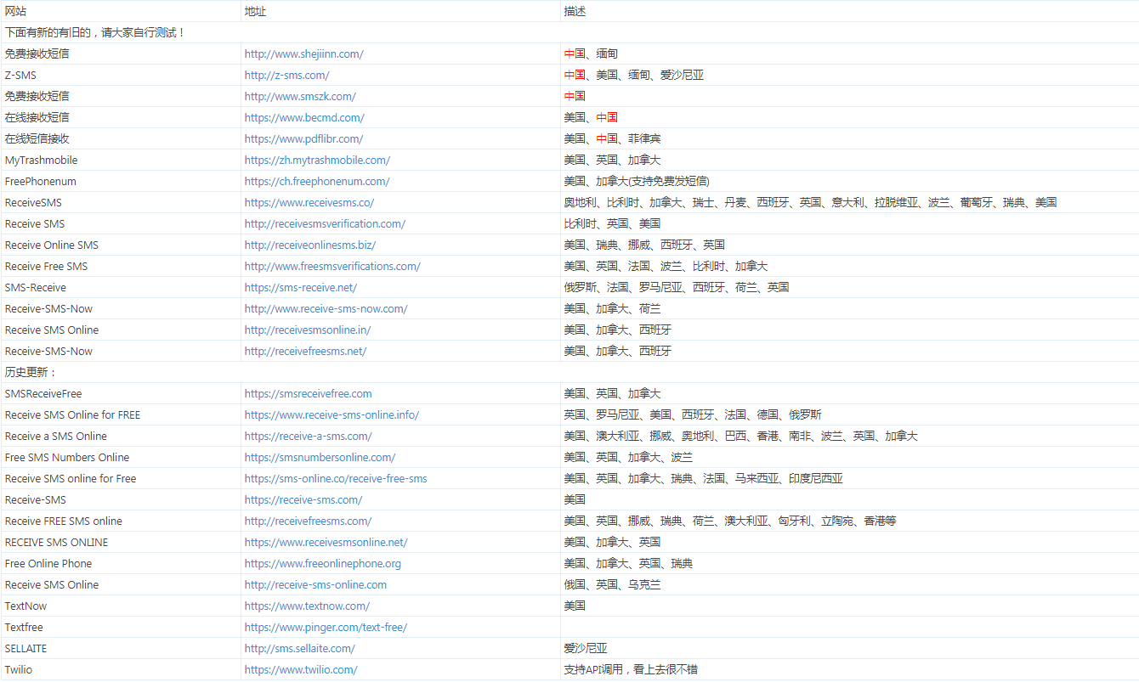Image resolution: width=1139 pixels, height=682 pixels.
Task: Open http://receivesmsonline.in/ link
Action: click(x=308, y=330)
